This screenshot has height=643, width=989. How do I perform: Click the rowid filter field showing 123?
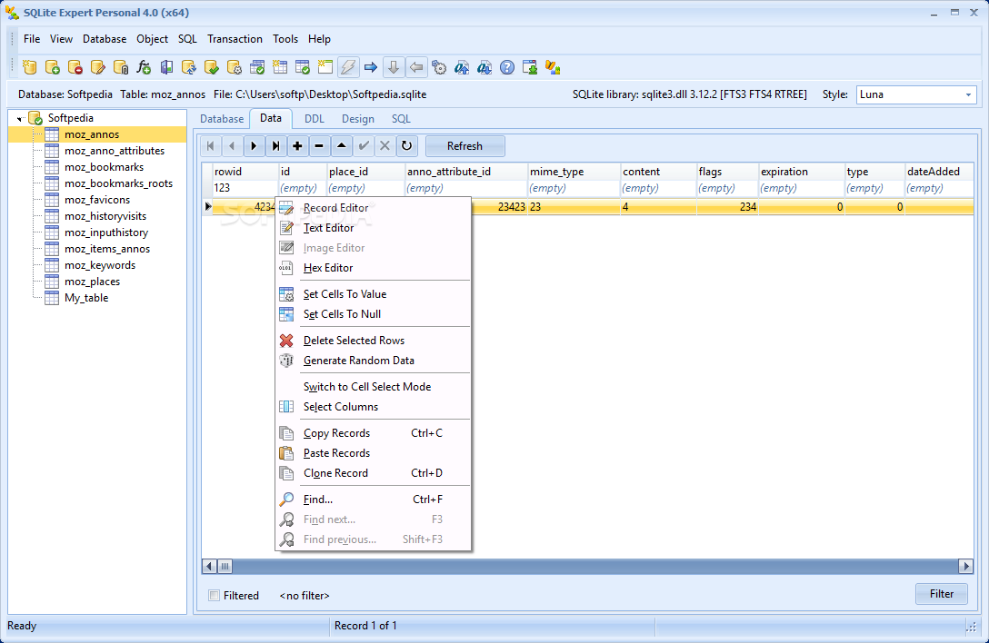[x=245, y=188]
